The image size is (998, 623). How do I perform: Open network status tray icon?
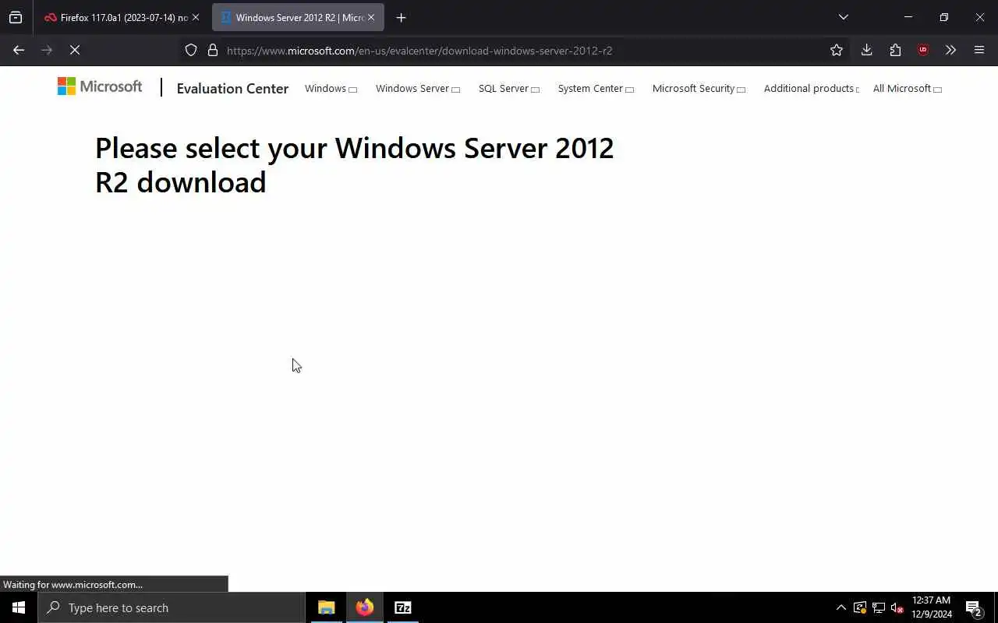(x=879, y=607)
